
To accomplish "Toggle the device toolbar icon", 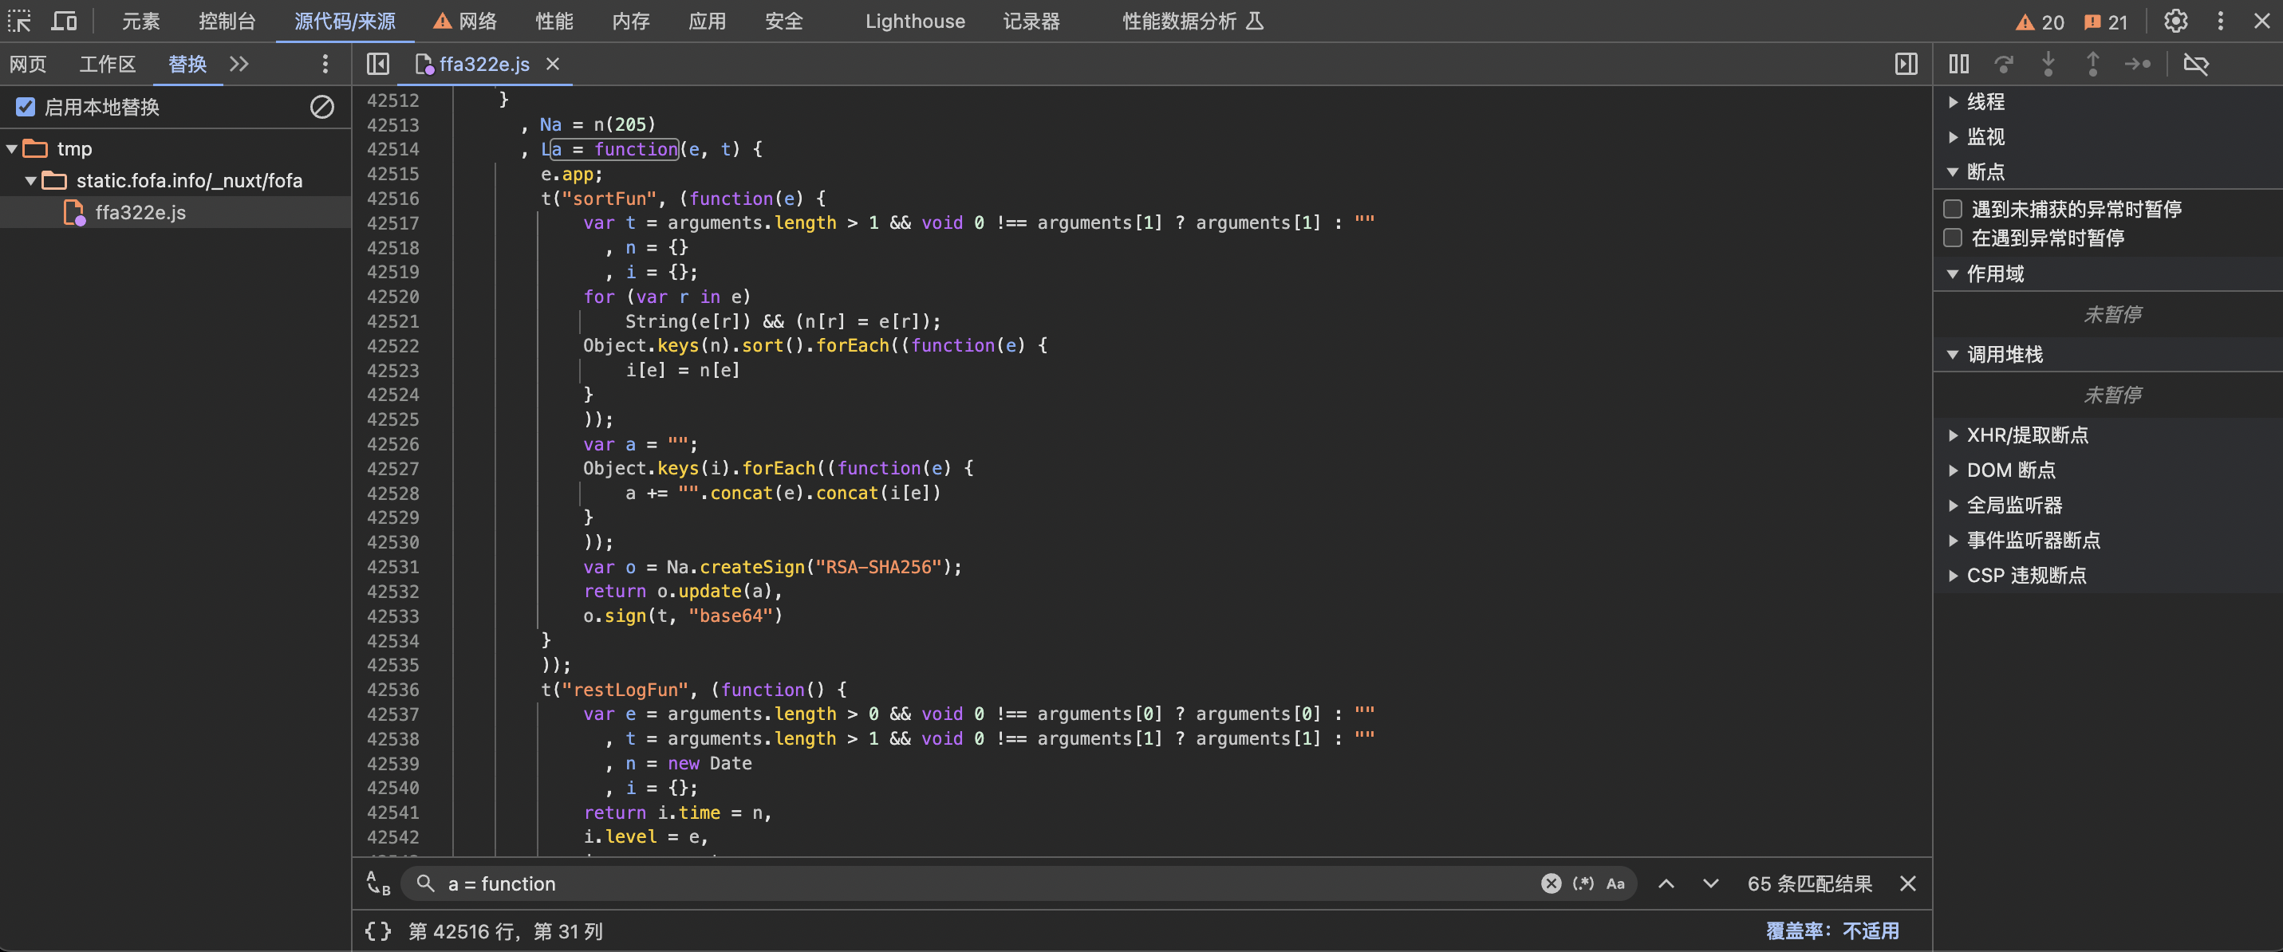I will point(64,21).
